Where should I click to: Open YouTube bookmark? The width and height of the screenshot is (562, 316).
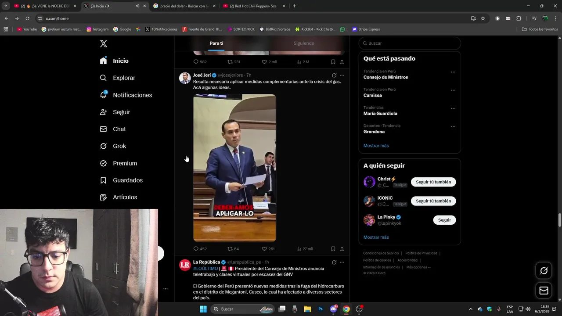click(x=27, y=29)
